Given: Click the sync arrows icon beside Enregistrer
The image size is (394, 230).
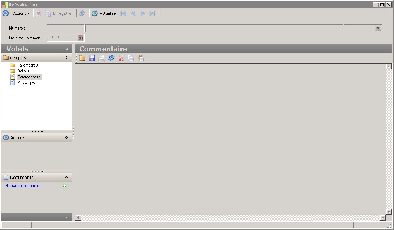Looking at the screenshot, I should 82,13.
